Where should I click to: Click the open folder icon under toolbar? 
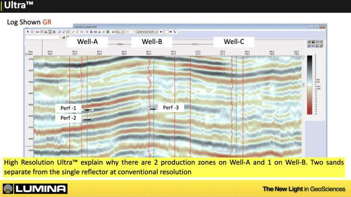pyautogui.click(x=64, y=37)
